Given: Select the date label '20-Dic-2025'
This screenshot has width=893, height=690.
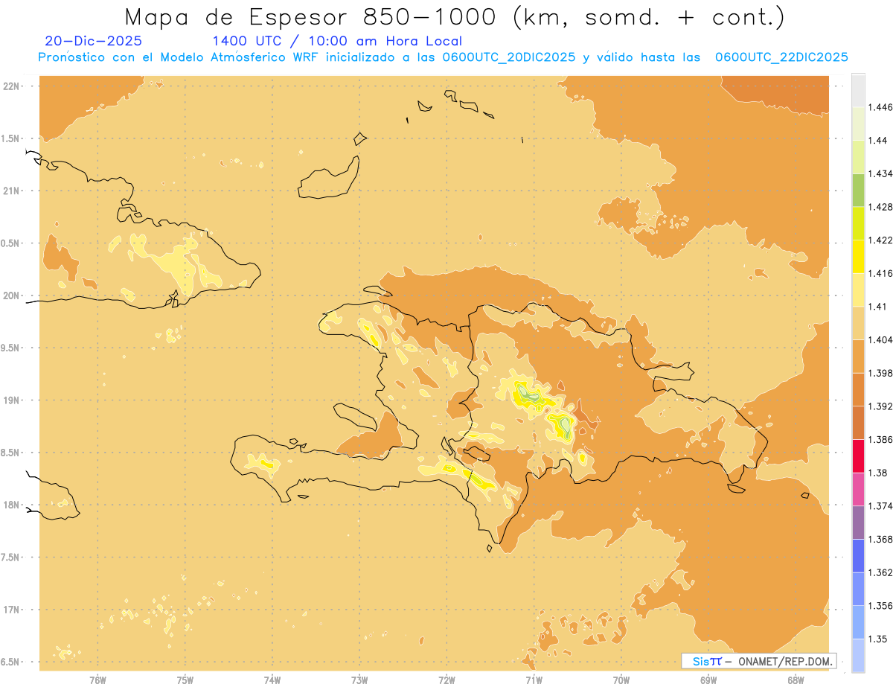Looking at the screenshot, I should [x=94, y=41].
